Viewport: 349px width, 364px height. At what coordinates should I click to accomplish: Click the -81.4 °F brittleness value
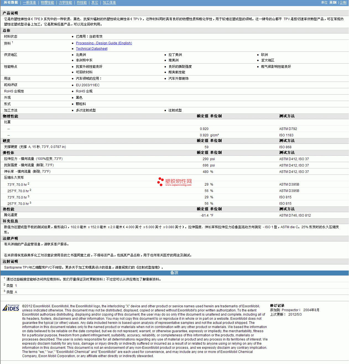pos(207,215)
